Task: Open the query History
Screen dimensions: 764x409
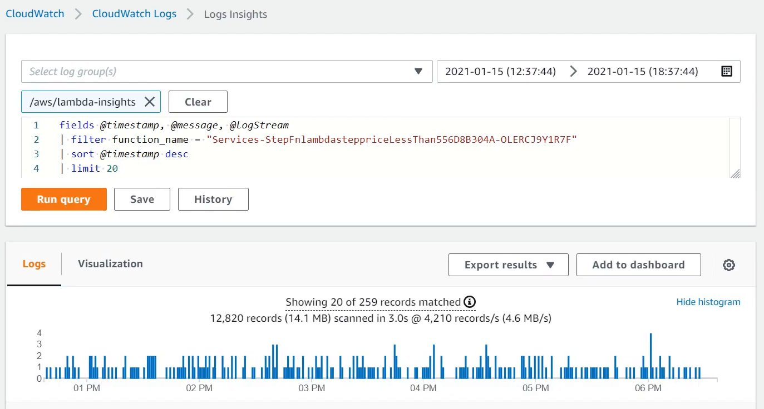Action: click(x=213, y=199)
